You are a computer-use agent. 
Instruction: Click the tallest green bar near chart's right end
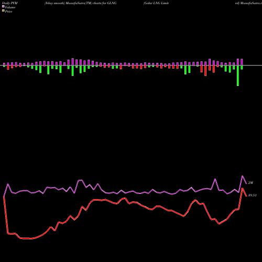point(238,75)
